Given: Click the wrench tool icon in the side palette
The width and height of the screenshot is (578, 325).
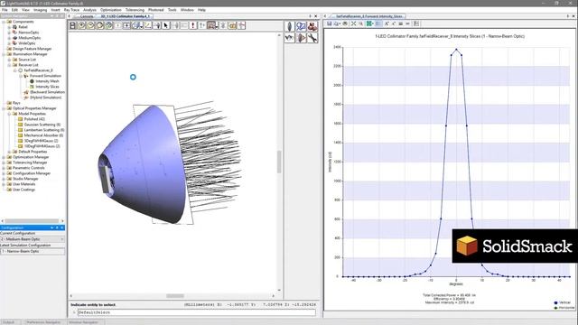Looking at the screenshot, I should [312, 38].
